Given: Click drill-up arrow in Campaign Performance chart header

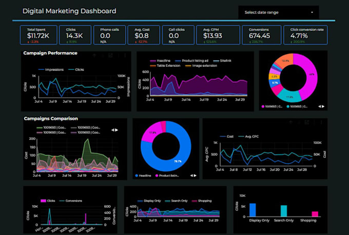Looking at the screenshot, I should click(x=94, y=55).
